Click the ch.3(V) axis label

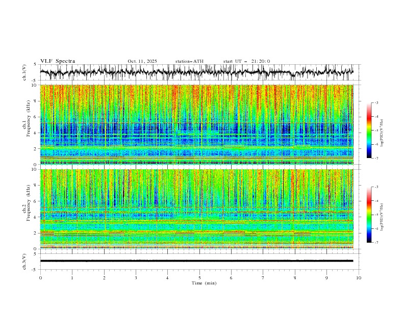click(24, 262)
